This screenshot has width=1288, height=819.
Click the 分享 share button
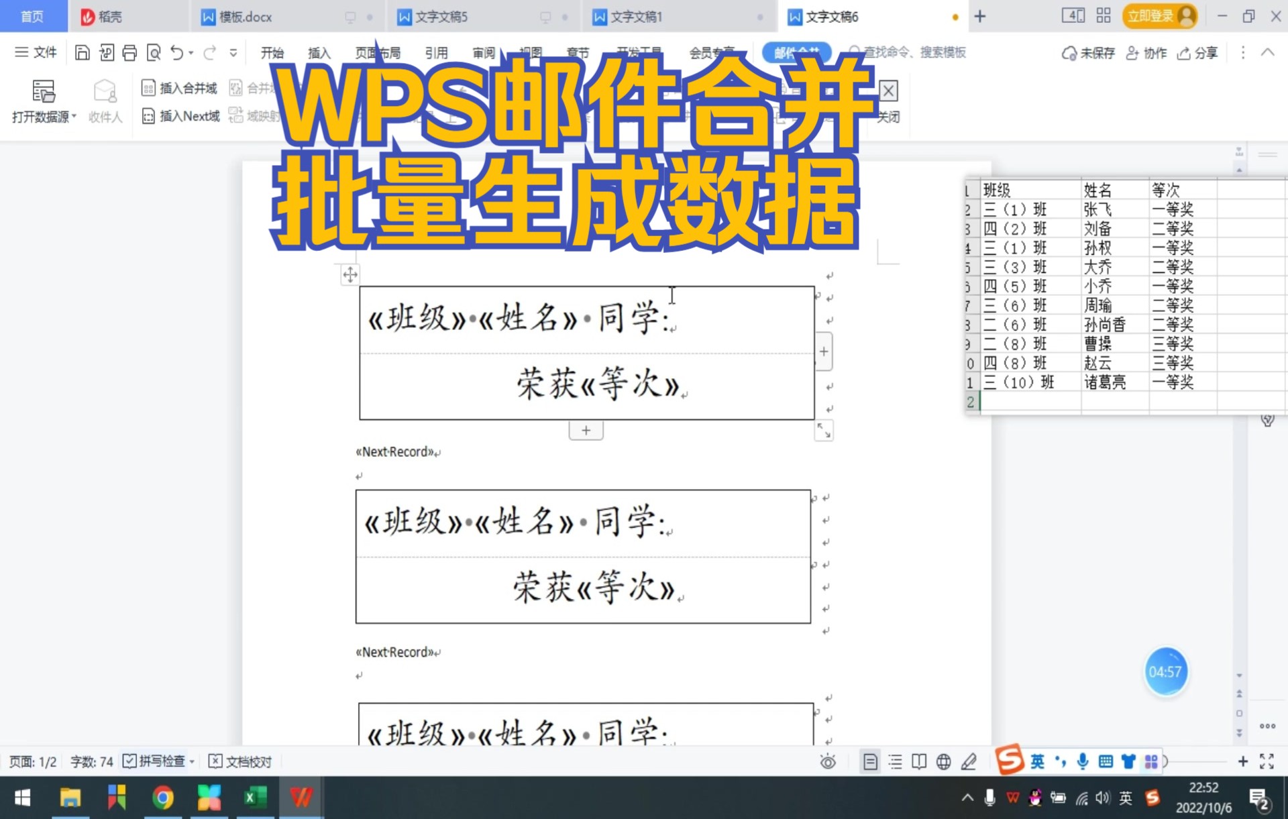[x=1197, y=53]
